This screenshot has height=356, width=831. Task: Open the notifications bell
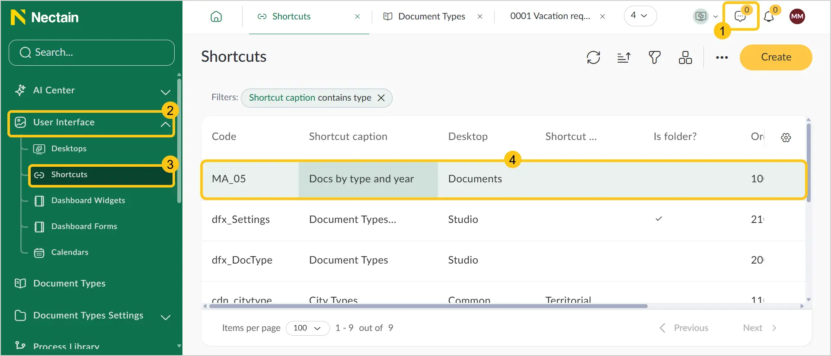pos(769,17)
